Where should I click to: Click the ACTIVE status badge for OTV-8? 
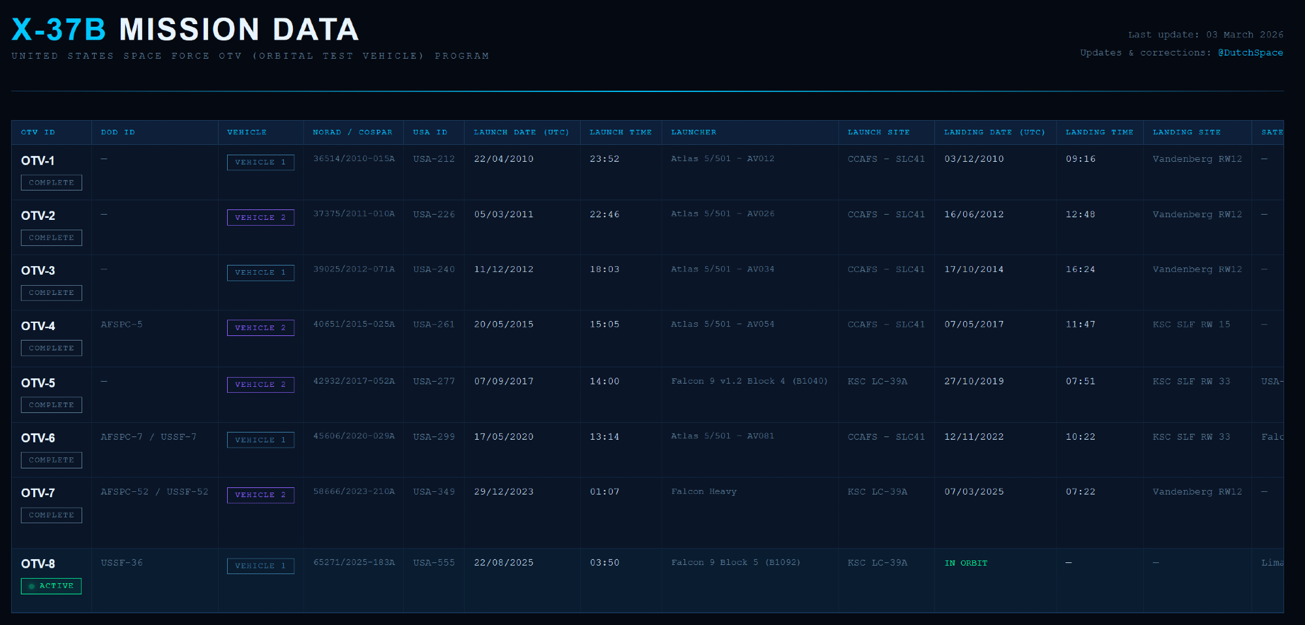pos(52,586)
